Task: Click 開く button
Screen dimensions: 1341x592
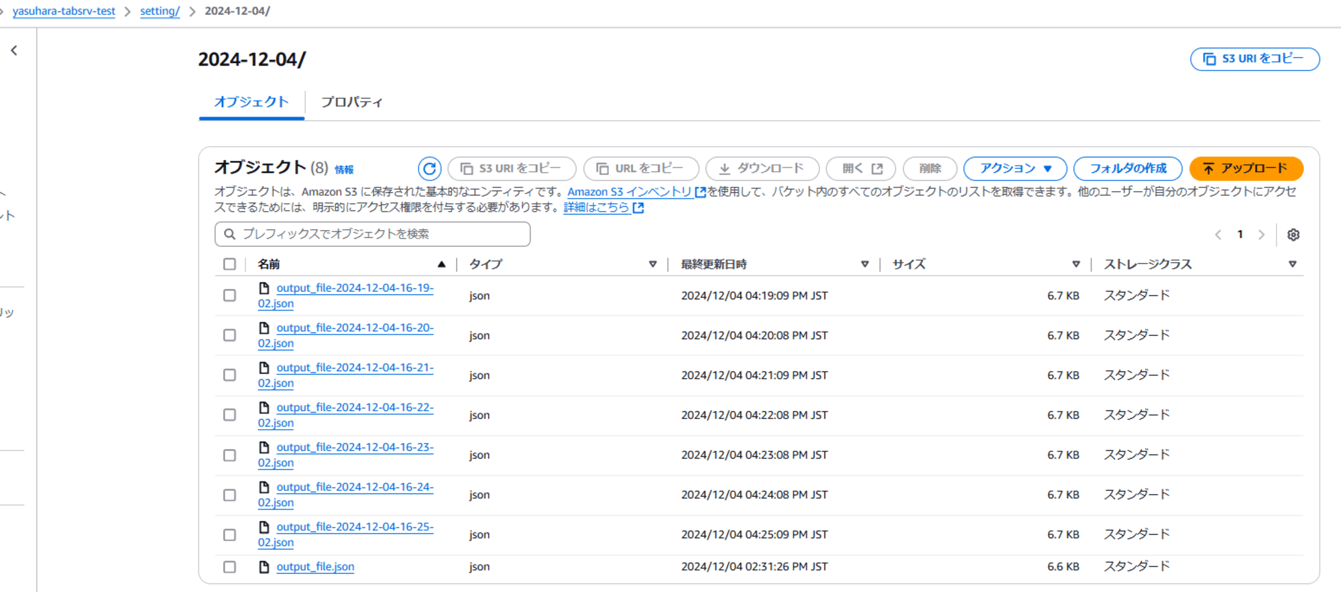Action: [x=861, y=168]
